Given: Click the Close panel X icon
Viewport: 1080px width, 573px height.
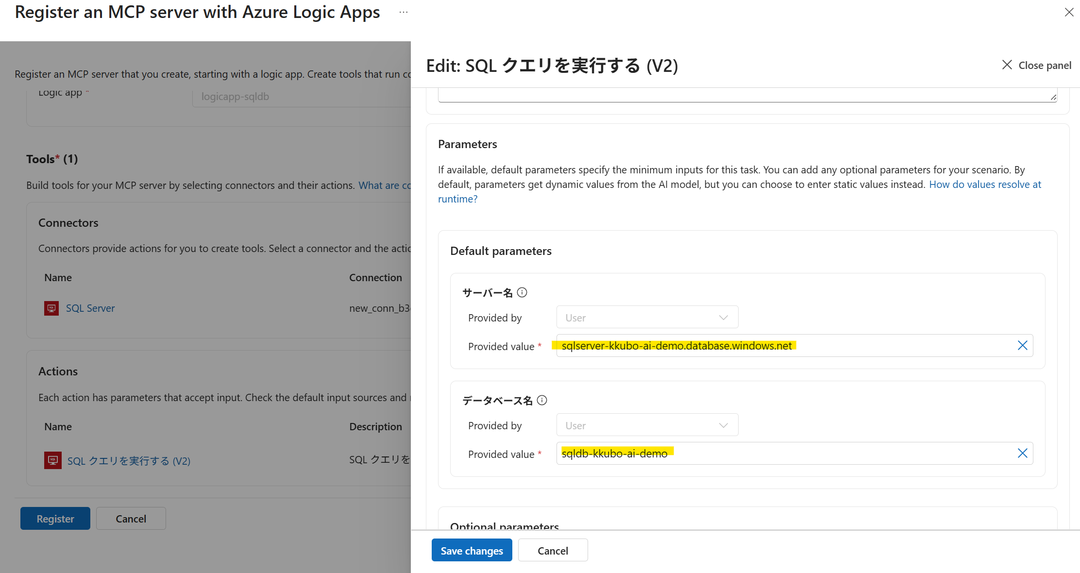Looking at the screenshot, I should click(x=1007, y=65).
